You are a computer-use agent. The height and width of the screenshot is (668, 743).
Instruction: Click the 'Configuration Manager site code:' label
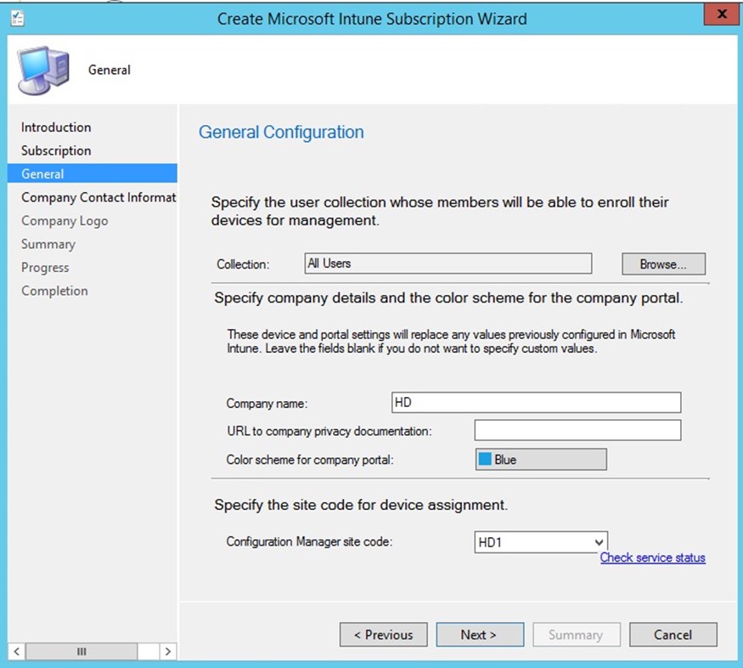(x=309, y=541)
